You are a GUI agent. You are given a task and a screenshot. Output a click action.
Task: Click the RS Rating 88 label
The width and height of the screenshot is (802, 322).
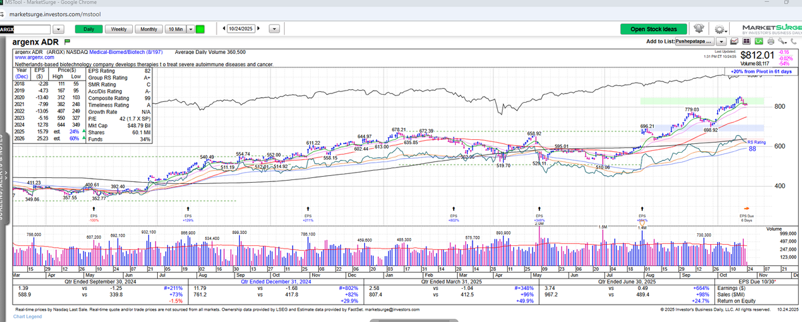[x=756, y=145]
